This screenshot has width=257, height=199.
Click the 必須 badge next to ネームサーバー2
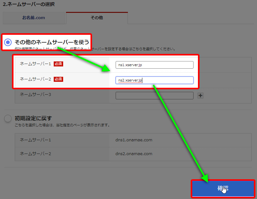click(x=58, y=79)
